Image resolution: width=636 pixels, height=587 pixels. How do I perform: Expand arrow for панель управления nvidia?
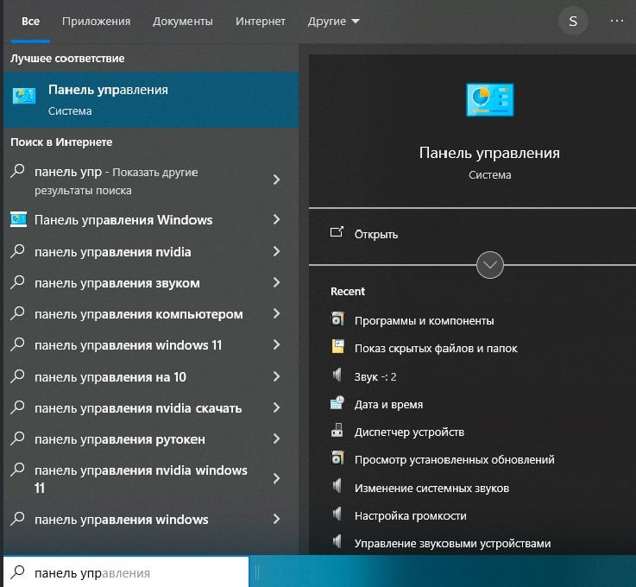(x=277, y=251)
